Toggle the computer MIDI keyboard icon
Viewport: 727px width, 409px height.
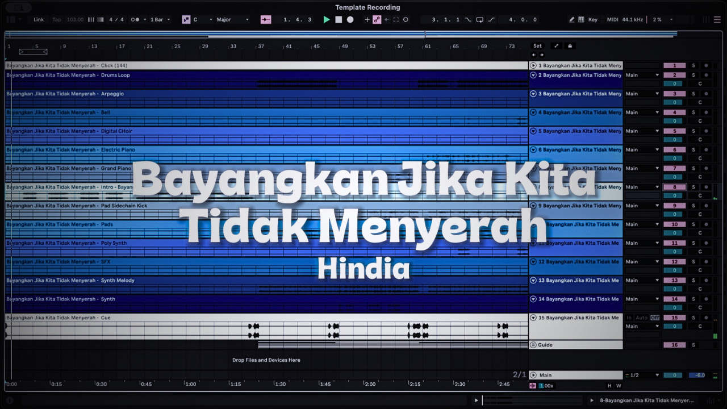[581, 19]
